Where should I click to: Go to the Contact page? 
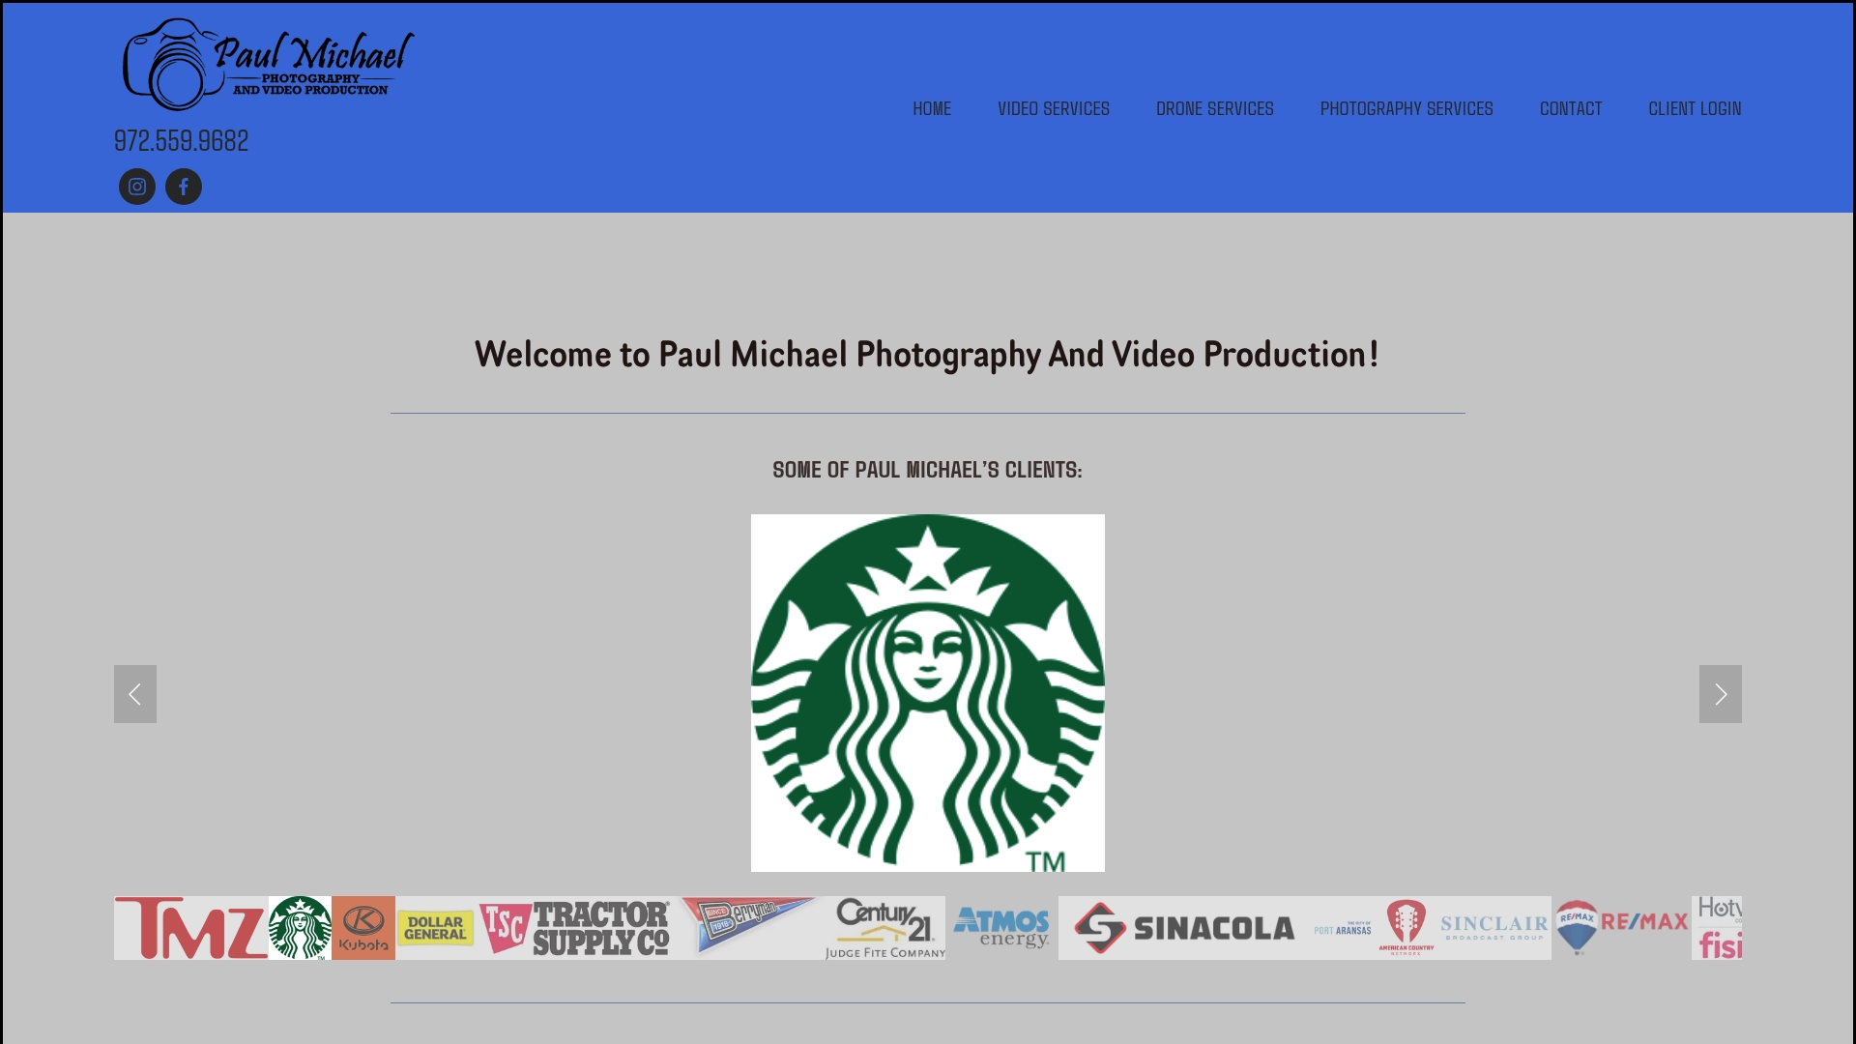1571,108
